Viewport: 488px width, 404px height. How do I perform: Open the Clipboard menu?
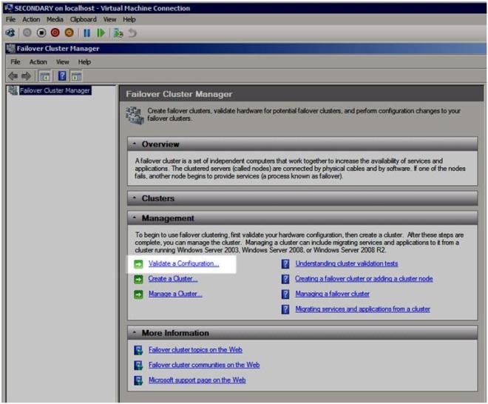click(84, 18)
